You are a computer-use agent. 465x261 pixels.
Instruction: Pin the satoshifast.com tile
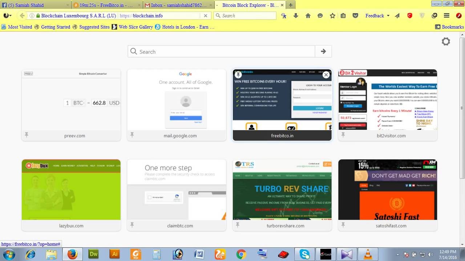[343, 225]
